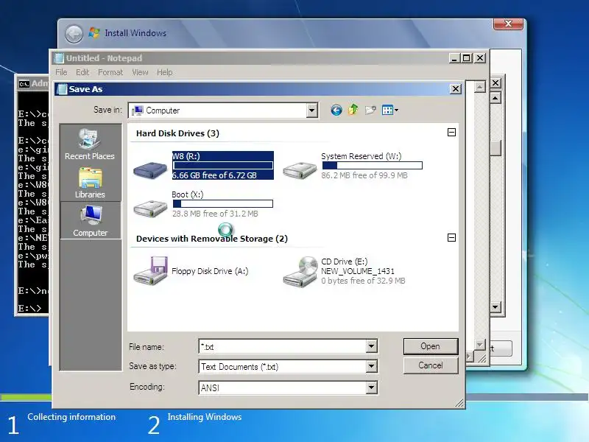Create a new folder with the toolbar icon
This screenshot has height=442, width=589.
coord(370,110)
